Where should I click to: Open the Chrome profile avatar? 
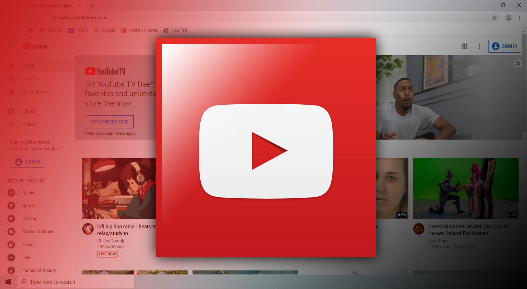click(x=508, y=18)
